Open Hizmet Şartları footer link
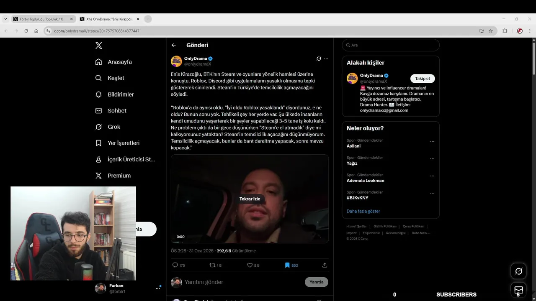Image resolution: width=536 pixels, height=301 pixels. click(x=357, y=227)
